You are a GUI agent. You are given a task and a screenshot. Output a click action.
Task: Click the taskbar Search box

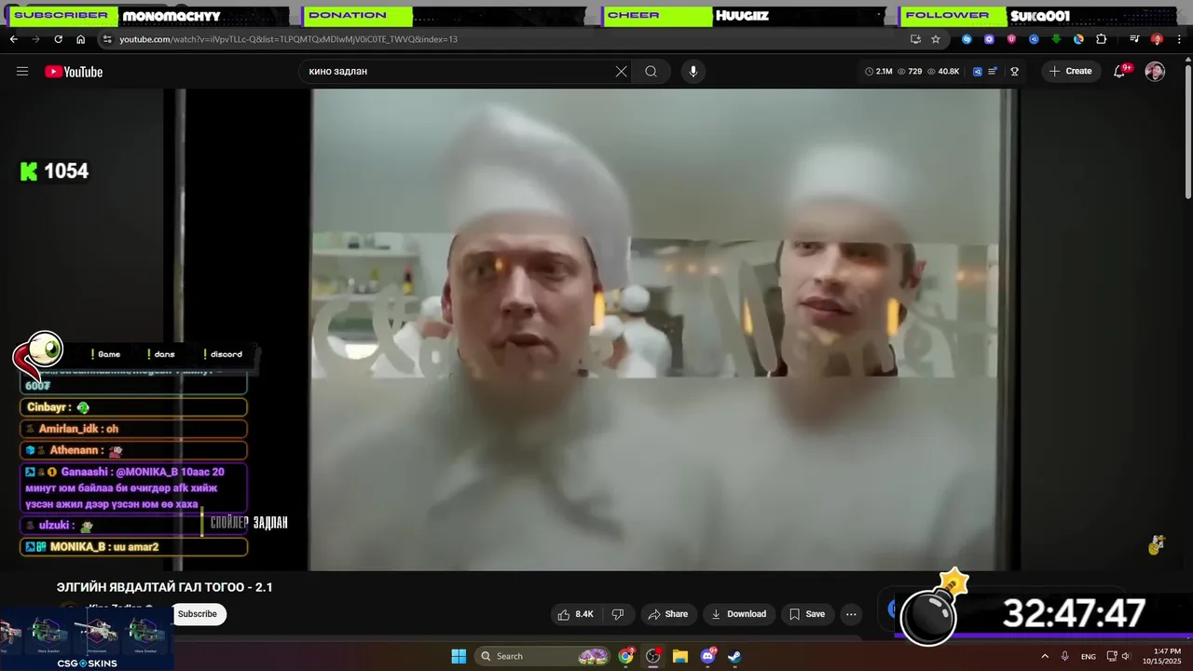pos(542,656)
